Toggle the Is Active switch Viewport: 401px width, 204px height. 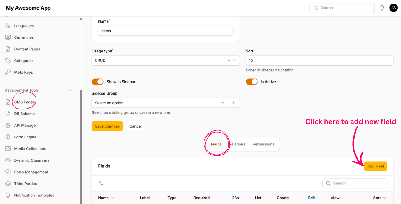252,82
